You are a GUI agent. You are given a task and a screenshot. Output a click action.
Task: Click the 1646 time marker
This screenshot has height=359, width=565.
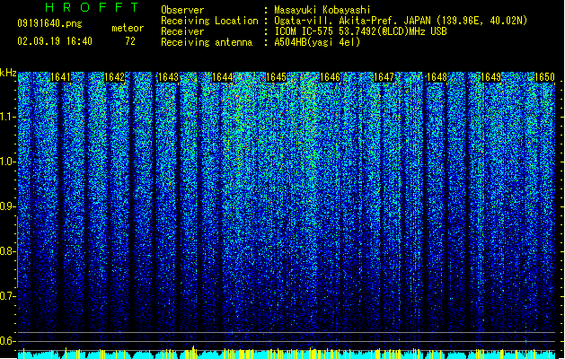(x=330, y=77)
